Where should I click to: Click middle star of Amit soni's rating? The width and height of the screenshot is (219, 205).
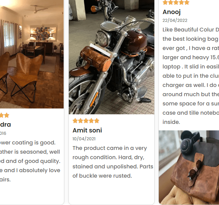pyautogui.click(x=86, y=121)
